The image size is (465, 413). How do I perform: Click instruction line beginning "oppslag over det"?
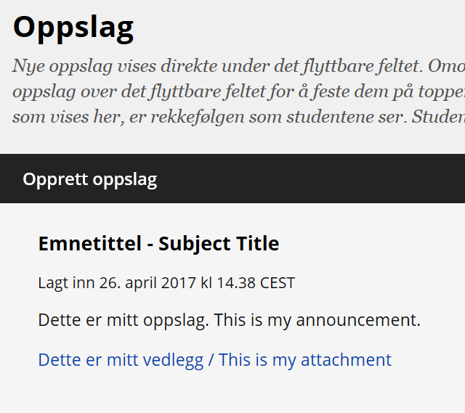(x=238, y=91)
